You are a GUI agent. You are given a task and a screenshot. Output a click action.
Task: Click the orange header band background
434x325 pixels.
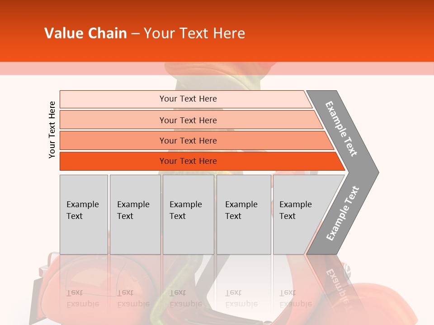tap(339, 32)
